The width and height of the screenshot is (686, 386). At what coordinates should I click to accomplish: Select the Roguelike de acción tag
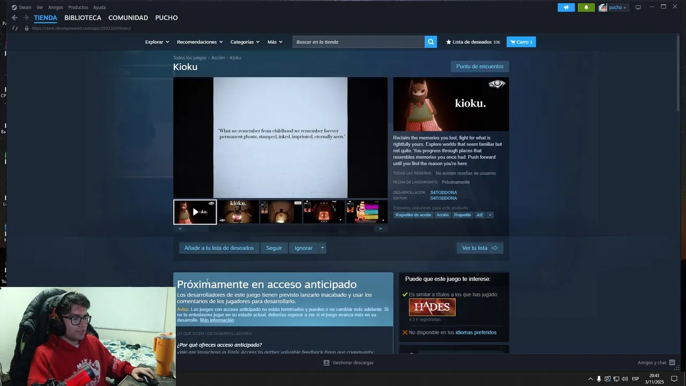tap(413, 215)
